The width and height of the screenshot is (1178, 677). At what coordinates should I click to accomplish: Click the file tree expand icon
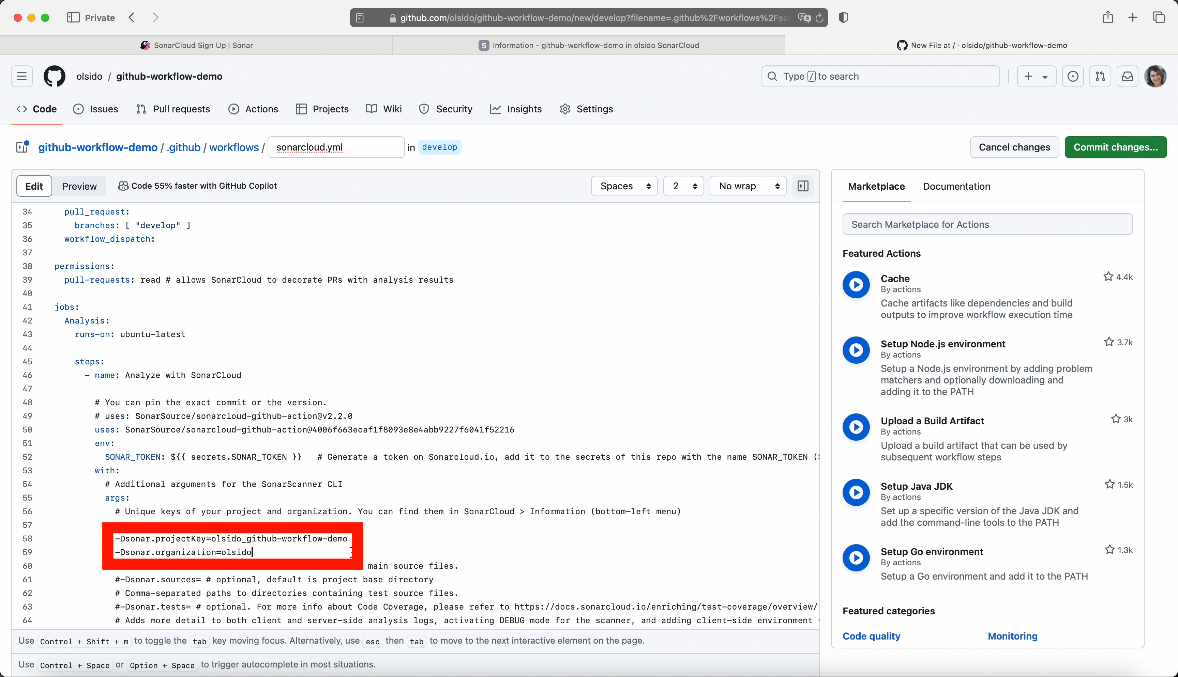tap(22, 147)
